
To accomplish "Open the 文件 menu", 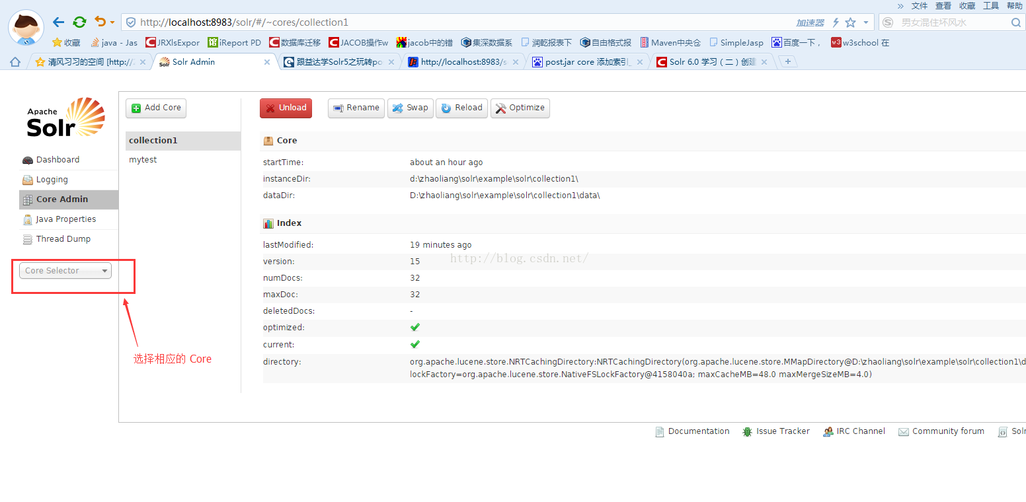I will (920, 5).
